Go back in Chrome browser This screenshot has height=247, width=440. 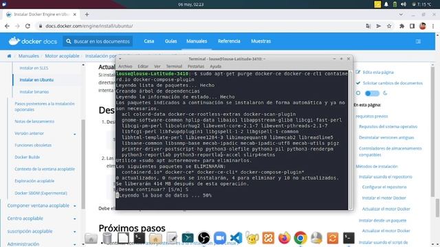point(7,26)
